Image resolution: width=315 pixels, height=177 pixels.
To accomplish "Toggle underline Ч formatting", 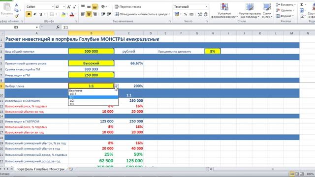I will pos(41,14).
